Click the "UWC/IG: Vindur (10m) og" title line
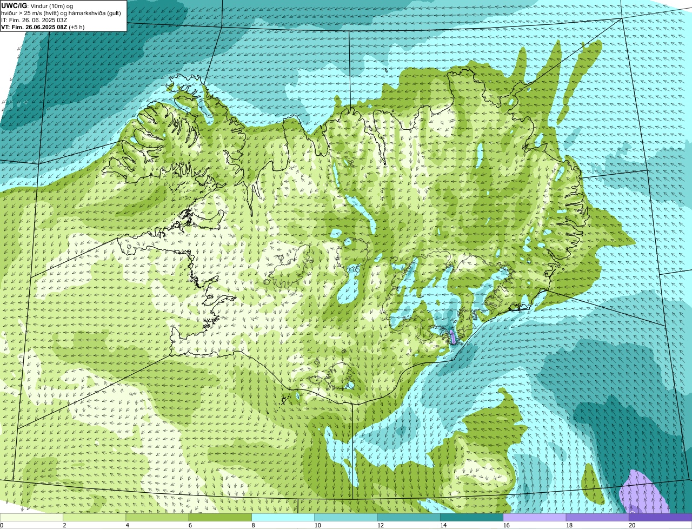 37,5
